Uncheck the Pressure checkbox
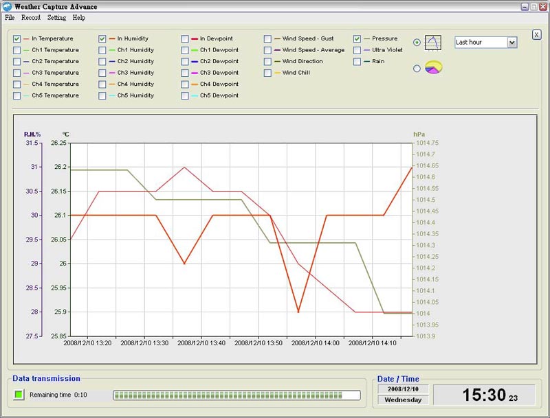550x418 pixels. point(357,38)
